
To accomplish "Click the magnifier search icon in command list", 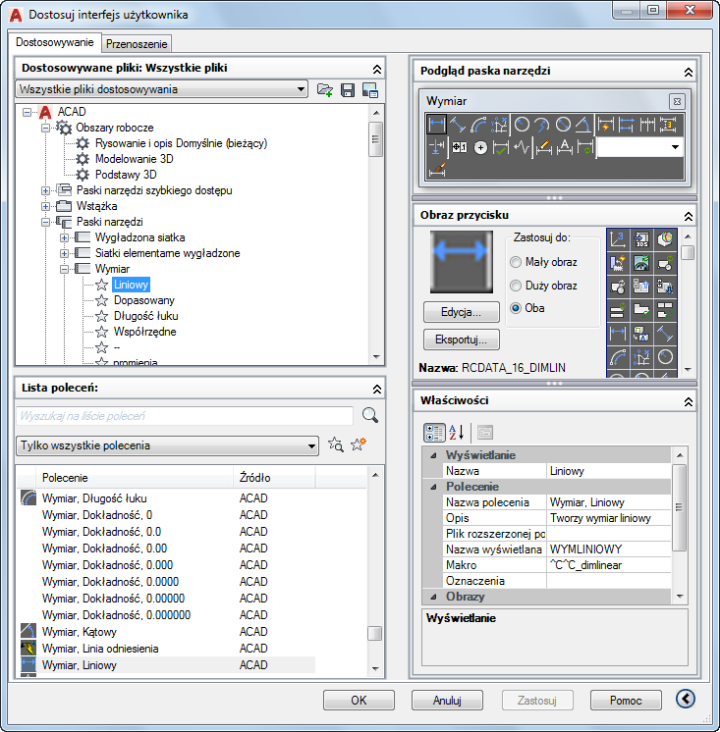I will 370,415.
